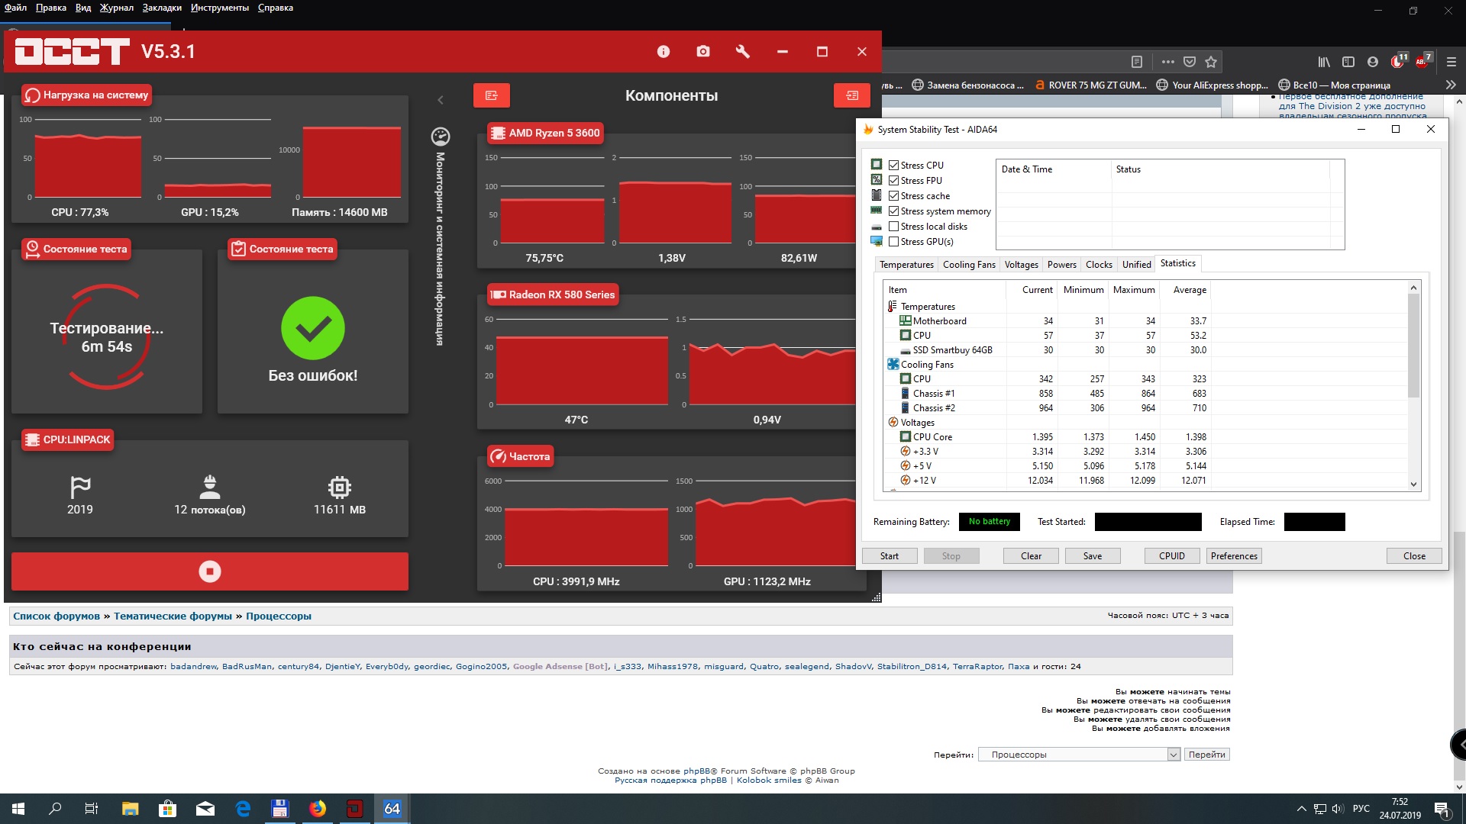
Task: Stop the running OCCT test
Action: coord(209,571)
